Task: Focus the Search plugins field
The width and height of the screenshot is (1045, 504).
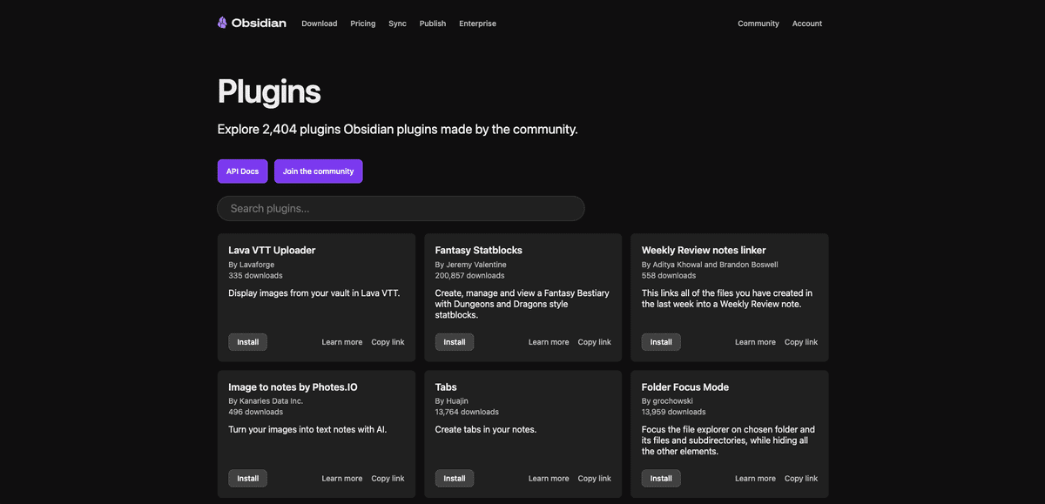Action: [x=401, y=209]
